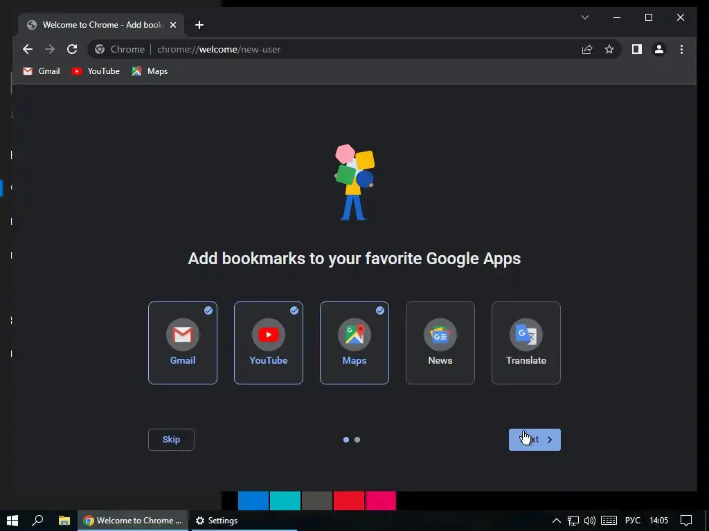Select the Welcome to Chrome tab
Image resolution: width=709 pixels, height=531 pixels.
pos(101,25)
